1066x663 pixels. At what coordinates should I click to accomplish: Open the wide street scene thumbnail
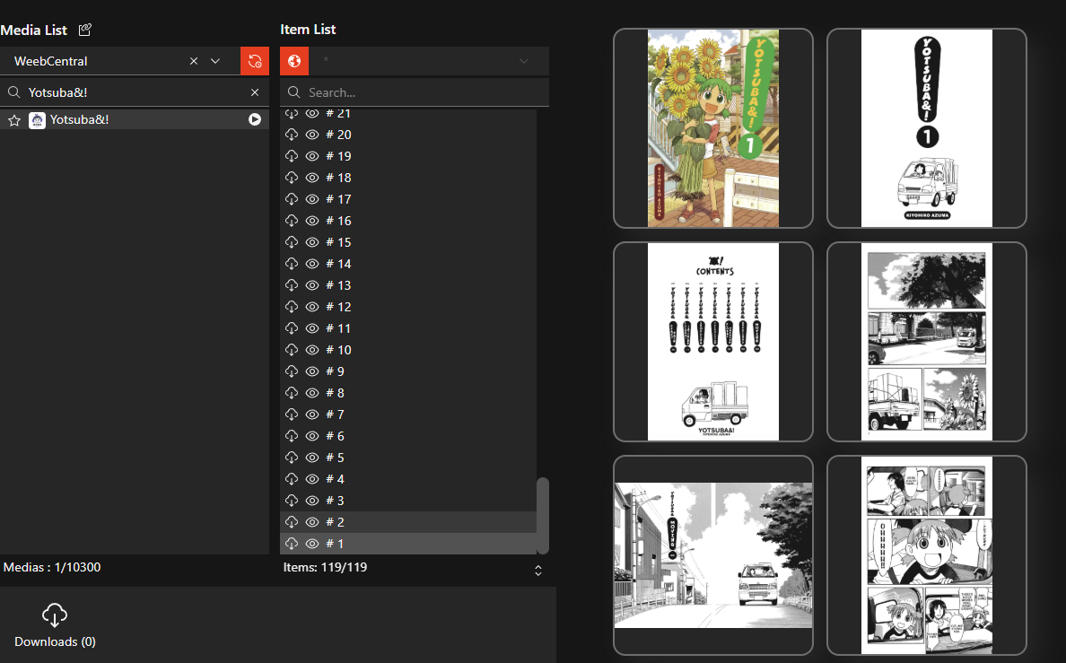[713, 554]
